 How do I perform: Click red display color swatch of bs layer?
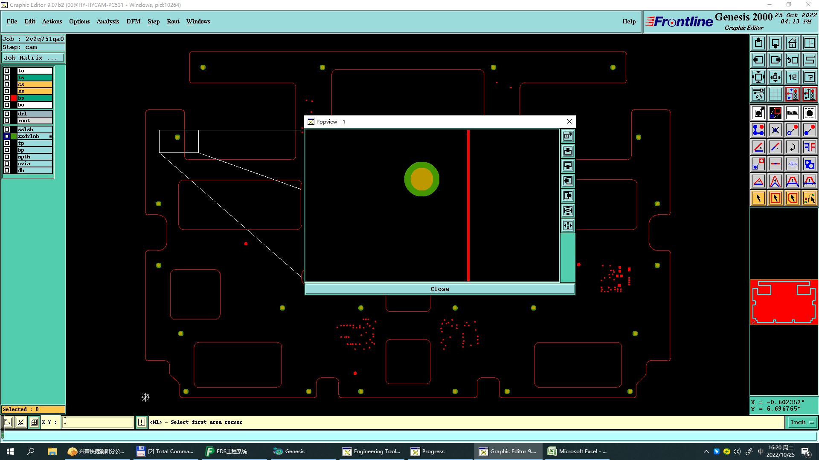click(x=14, y=98)
